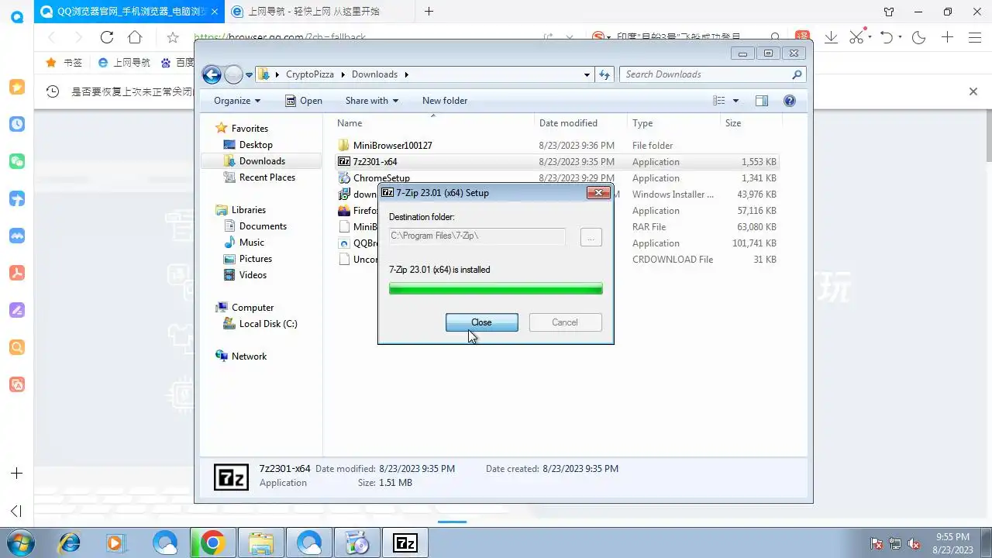The width and height of the screenshot is (992, 558).
Task: Click the browser skin shirt icon
Action: [889, 12]
